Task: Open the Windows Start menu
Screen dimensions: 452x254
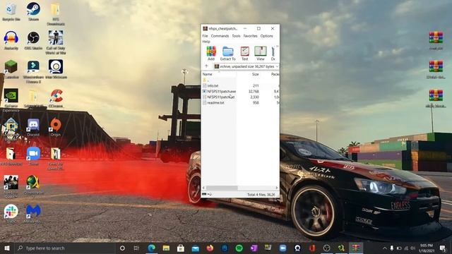Action: point(7,248)
